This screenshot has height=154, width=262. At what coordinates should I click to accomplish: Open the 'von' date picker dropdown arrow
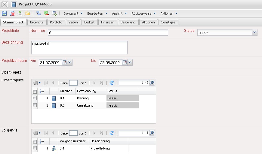(70, 62)
